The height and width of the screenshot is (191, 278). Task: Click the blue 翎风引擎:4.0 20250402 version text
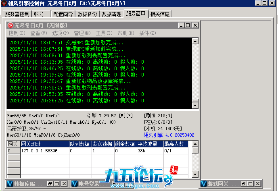pyautogui.click(x=169, y=135)
